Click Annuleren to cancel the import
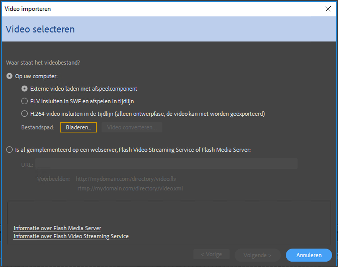Screen dimensions: 338x267 [x=309, y=255]
